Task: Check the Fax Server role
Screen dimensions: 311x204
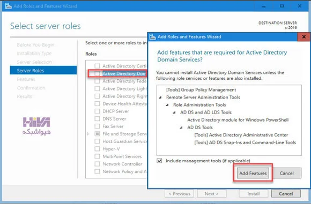Action: [97, 126]
